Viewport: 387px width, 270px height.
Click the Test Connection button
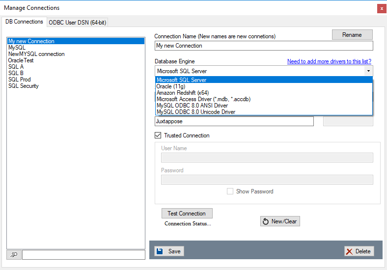[x=187, y=214]
